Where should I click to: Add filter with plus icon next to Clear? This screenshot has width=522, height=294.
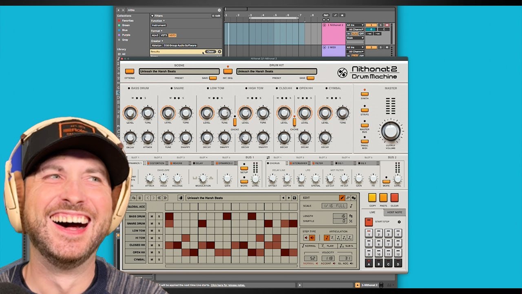coord(219,51)
